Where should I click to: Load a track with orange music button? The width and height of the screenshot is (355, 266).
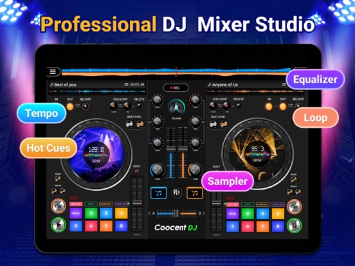tap(194, 193)
